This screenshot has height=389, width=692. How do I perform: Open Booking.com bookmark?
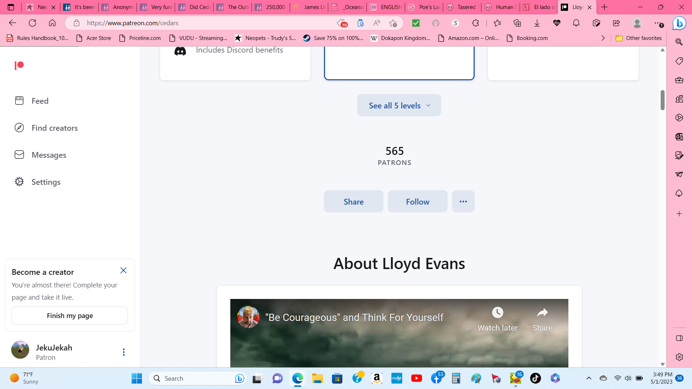(527, 38)
